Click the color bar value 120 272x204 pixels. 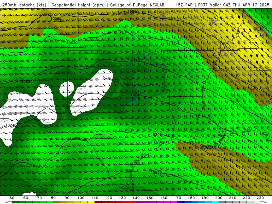[x=108, y=198]
